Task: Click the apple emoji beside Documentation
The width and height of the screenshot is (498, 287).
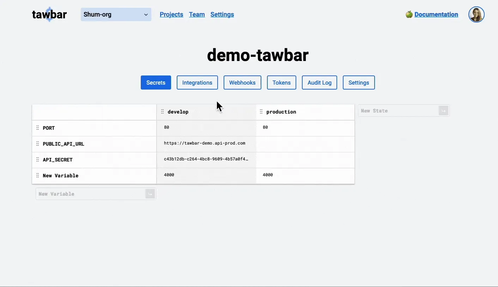Action: (409, 14)
